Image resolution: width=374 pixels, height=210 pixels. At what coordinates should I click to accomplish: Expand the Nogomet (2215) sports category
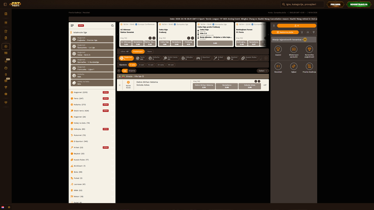80,92
